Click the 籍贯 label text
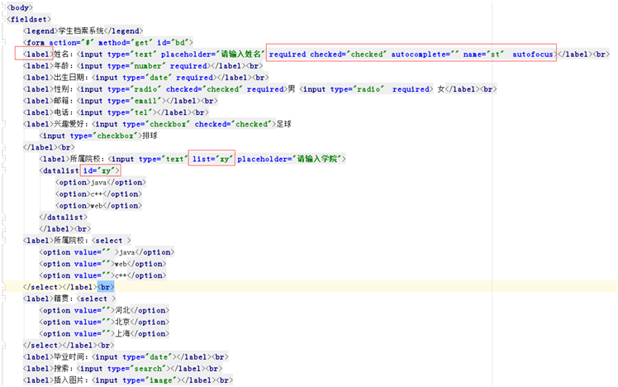The height and width of the screenshot is (387, 618). 61,299
